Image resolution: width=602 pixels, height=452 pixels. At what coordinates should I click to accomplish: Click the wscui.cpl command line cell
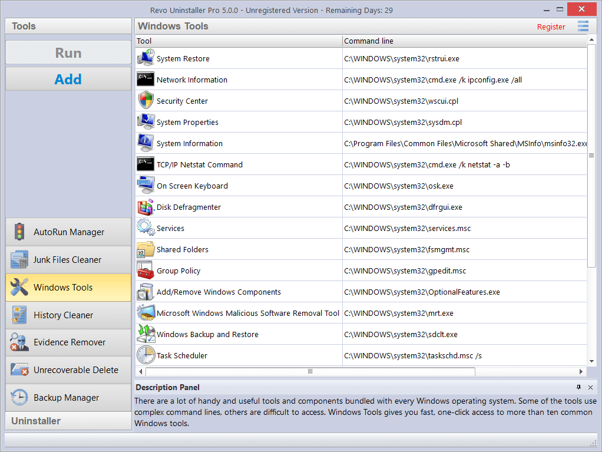[x=465, y=101]
